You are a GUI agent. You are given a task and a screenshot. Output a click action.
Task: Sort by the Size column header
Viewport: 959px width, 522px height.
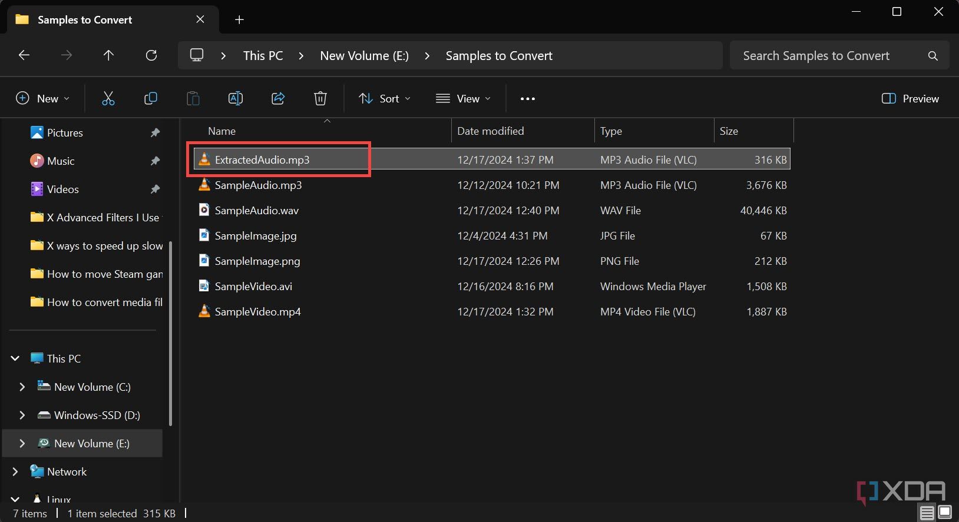point(754,131)
